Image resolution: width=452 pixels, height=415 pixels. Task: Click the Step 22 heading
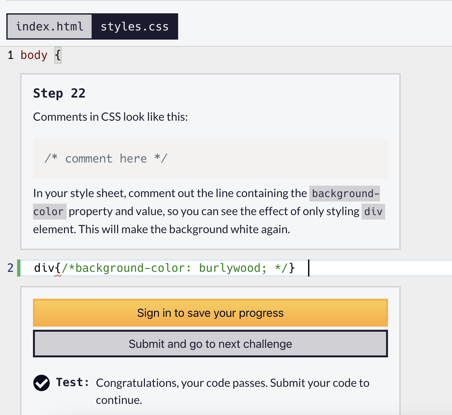[59, 93]
